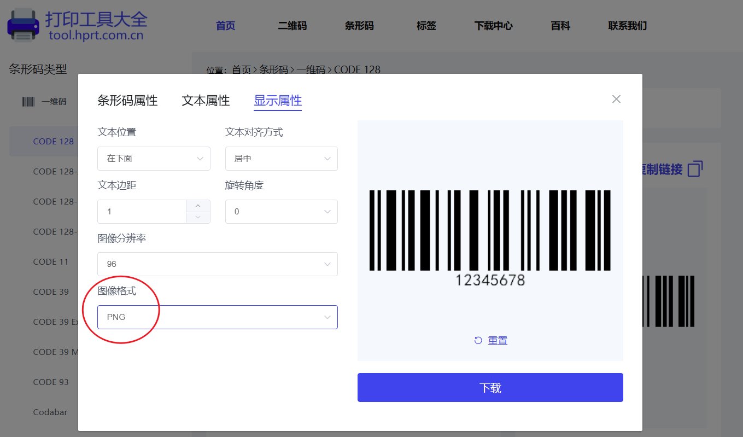This screenshot has width=743, height=437.
Task: Open the 图像格式 PNG dropdown
Action: tap(218, 317)
